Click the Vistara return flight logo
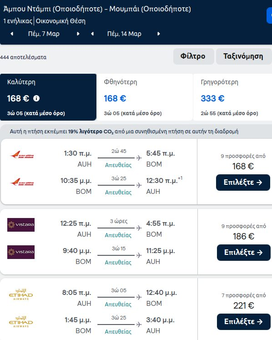The height and width of the screenshot is (340, 272). click(21, 252)
